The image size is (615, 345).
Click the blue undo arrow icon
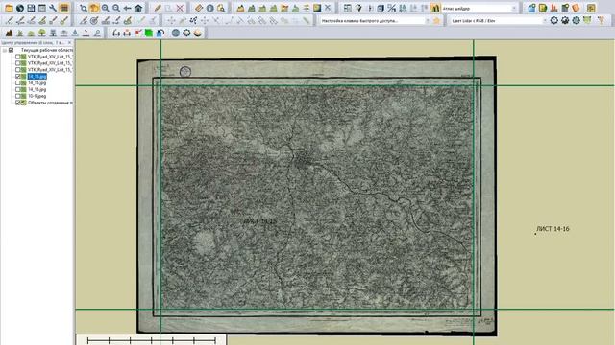(160, 34)
